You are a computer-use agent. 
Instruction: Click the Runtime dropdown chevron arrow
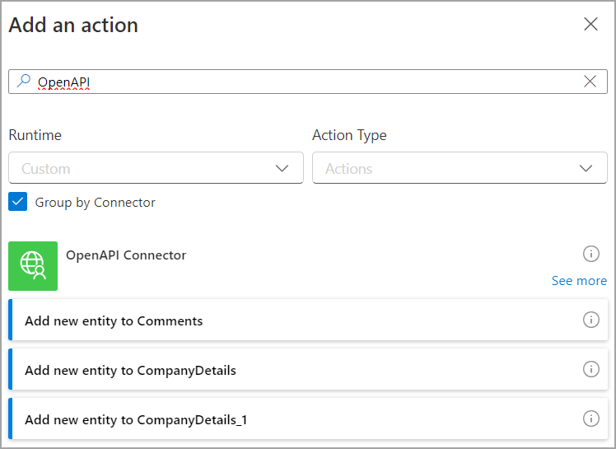coord(282,168)
